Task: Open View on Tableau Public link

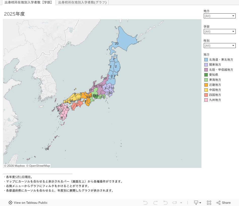Action: tap(30, 203)
